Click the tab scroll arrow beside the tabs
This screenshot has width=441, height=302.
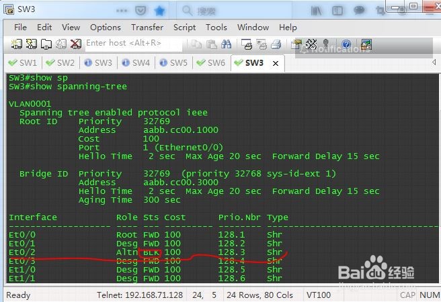(x=434, y=62)
